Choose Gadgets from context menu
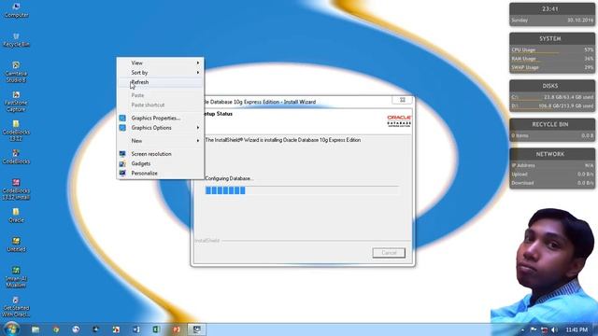598x336 pixels. 160,163
